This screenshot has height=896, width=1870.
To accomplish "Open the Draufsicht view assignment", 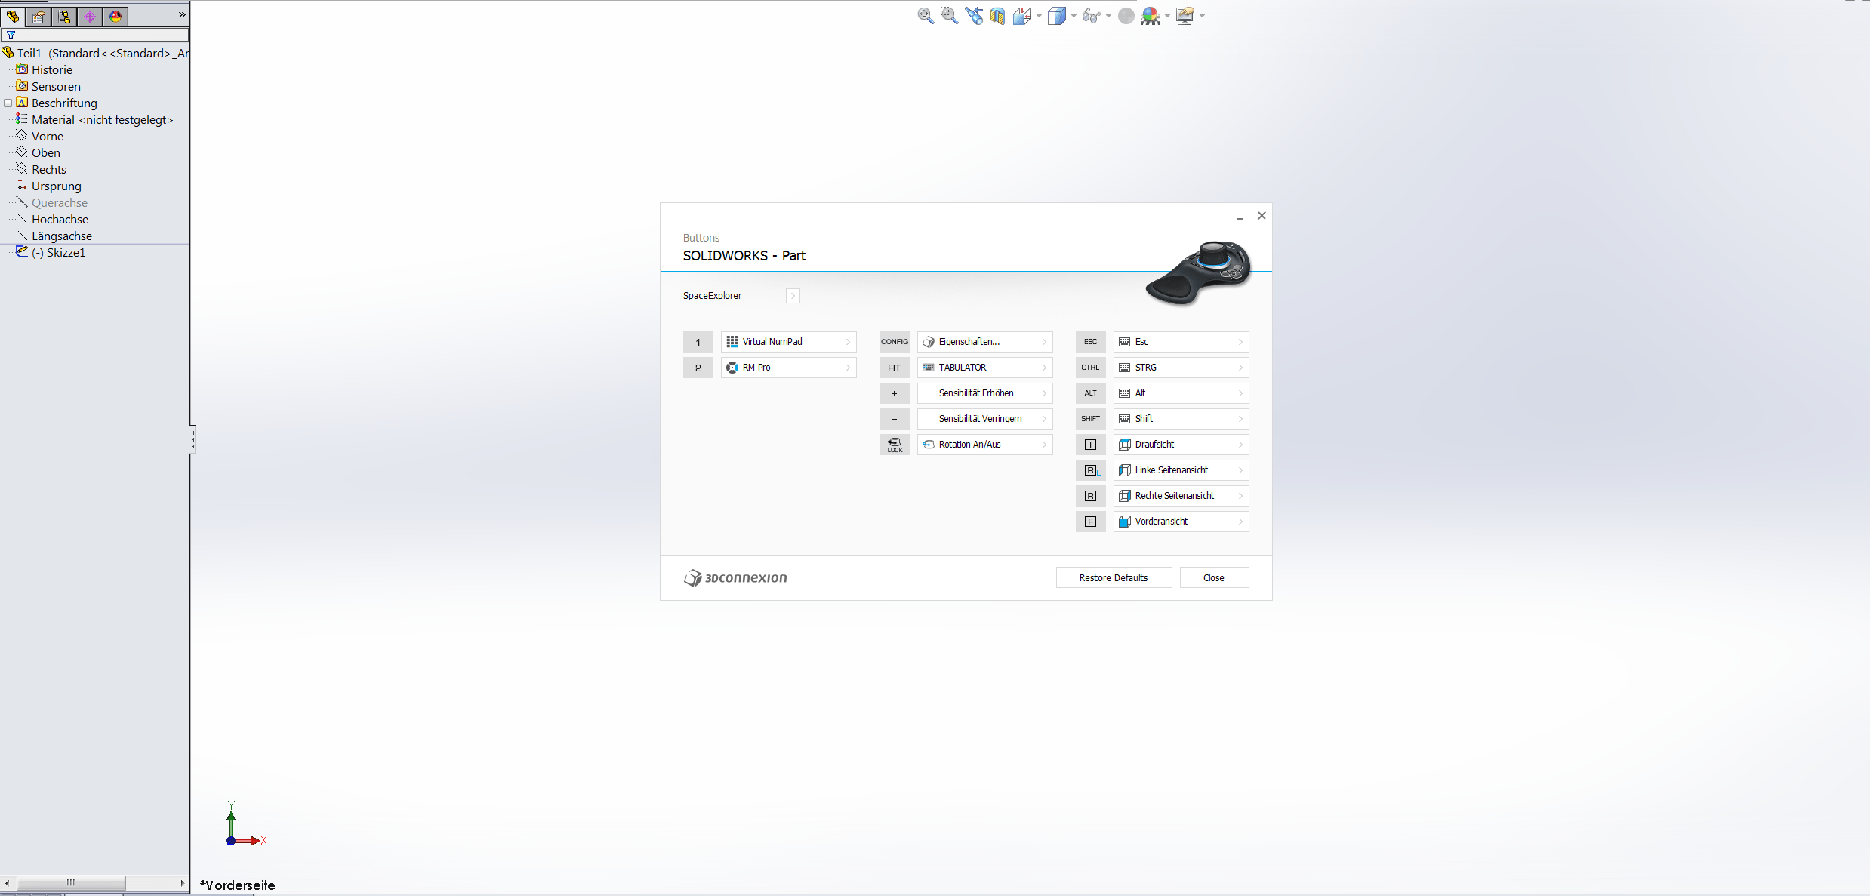I will (x=1181, y=445).
